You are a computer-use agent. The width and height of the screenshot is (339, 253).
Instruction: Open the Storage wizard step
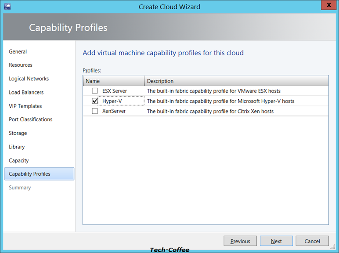tap(18, 133)
